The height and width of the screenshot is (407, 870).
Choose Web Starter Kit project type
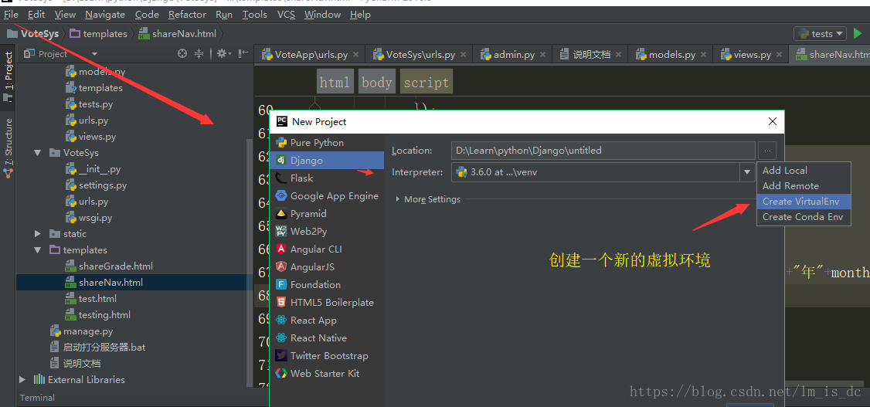click(x=326, y=373)
